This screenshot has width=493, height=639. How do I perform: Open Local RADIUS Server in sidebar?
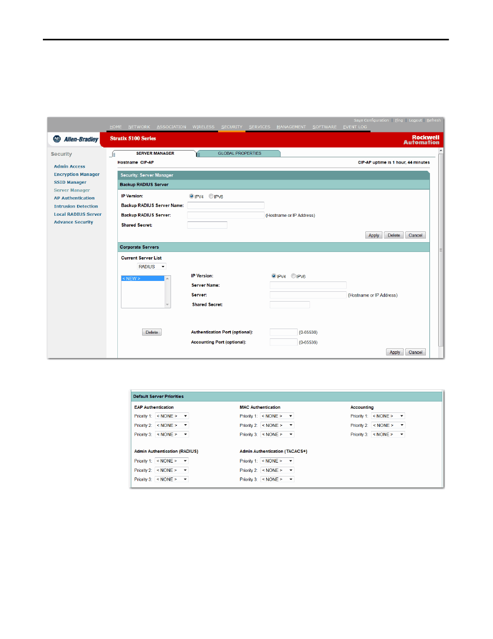[x=78, y=214]
